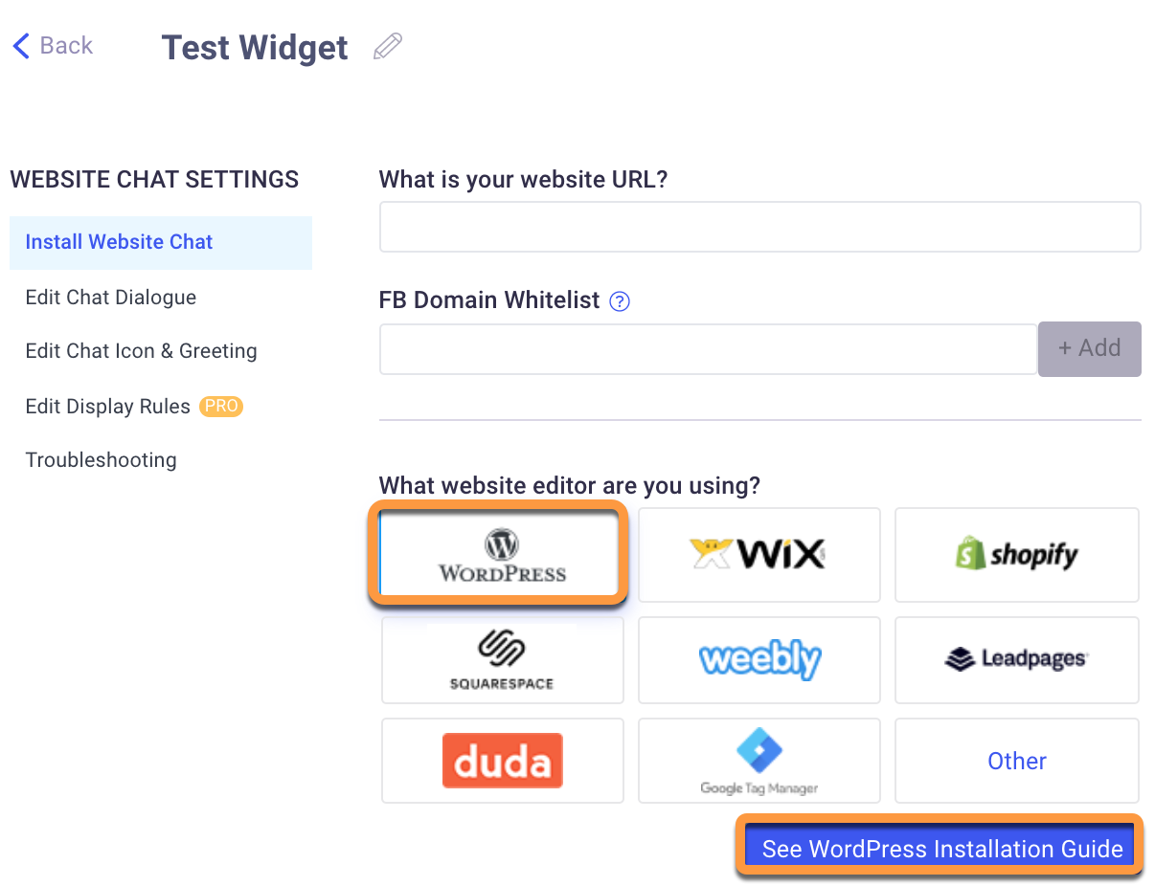Open the Troubleshooting section
The height and width of the screenshot is (886, 1155).
click(x=102, y=460)
